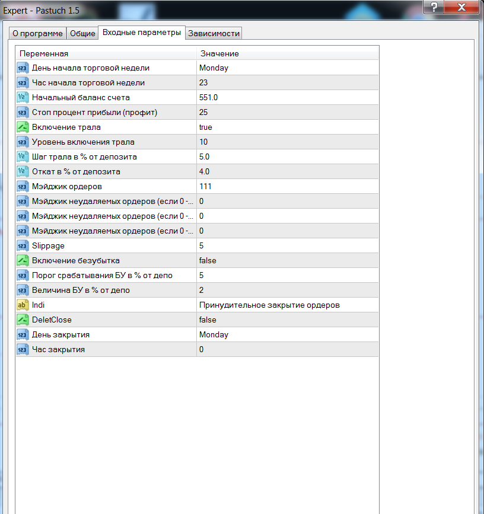The height and width of the screenshot is (514, 484).
Task: Close the Expert Pastuch 1.5 dialog
Action: click(461, 7)
